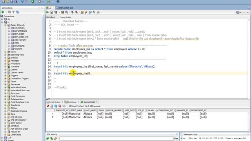The image size is (251, 141).
Task: Select the Query Builder sub-tab
Action: [x=65, y=17]
